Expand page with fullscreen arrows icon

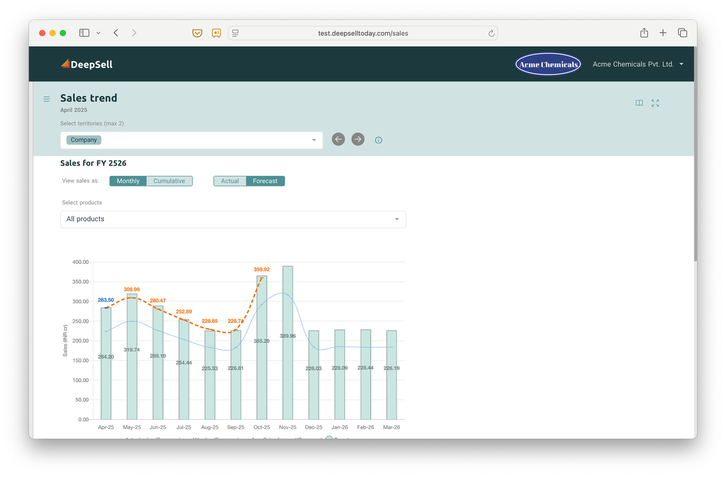click(x=655, y=103)
